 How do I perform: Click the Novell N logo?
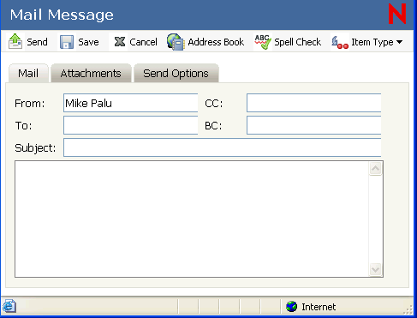[x=397, y=14]
